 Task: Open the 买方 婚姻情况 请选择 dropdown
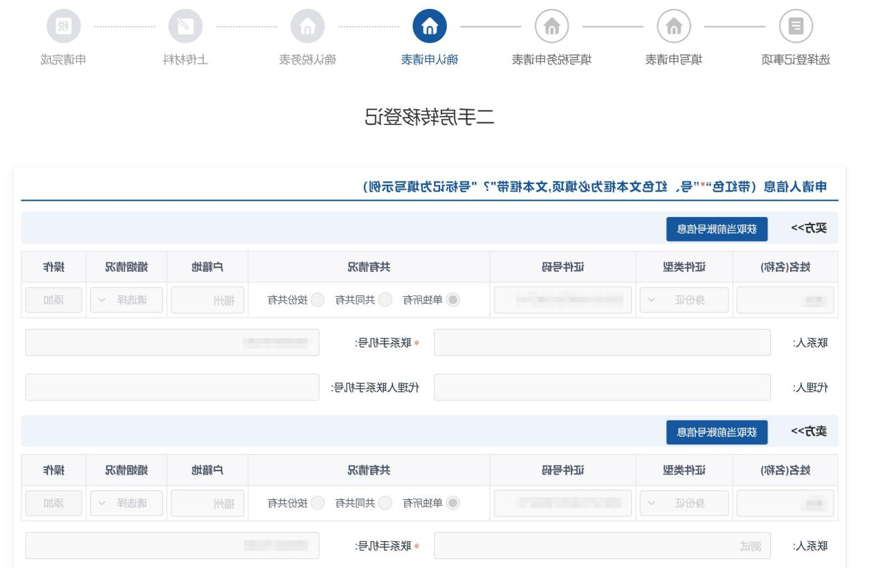click(125, 300)
